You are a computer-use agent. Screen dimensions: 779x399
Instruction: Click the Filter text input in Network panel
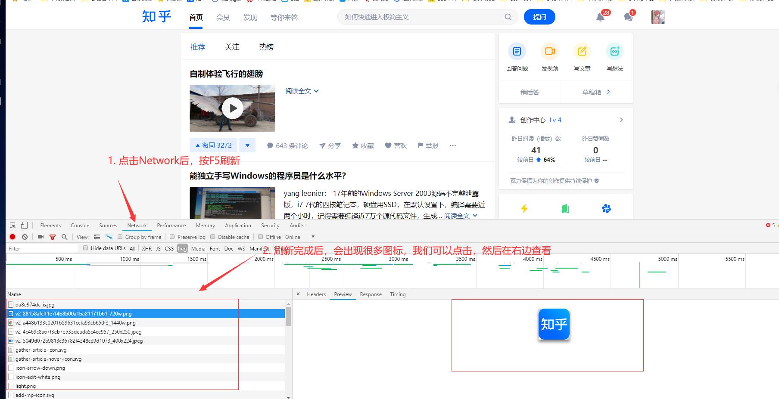[42, 248]
